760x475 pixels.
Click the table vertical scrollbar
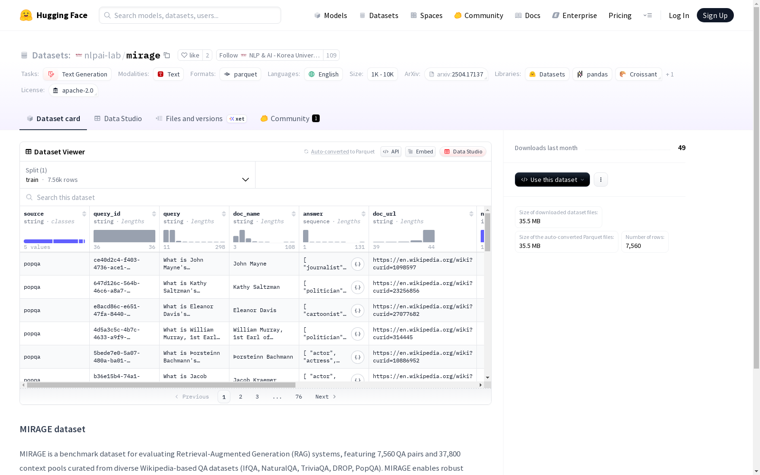click(x=487, y=232)
